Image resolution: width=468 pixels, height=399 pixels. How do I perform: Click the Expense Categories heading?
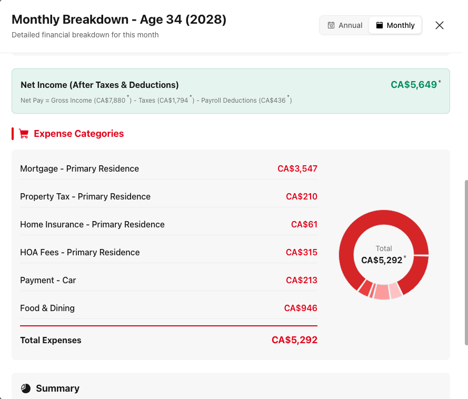(78, 134)
